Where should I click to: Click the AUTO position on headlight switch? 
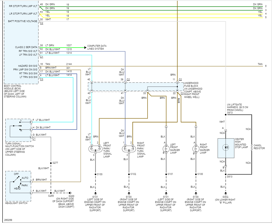tap(25, 178)
